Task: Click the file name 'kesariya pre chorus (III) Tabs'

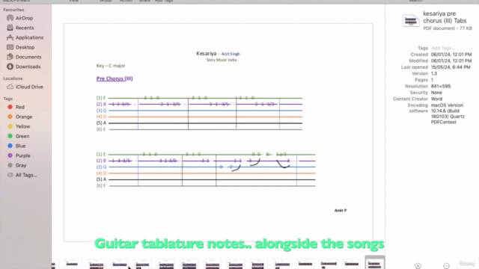Action: pyautogui.click(x=445, y=17)
